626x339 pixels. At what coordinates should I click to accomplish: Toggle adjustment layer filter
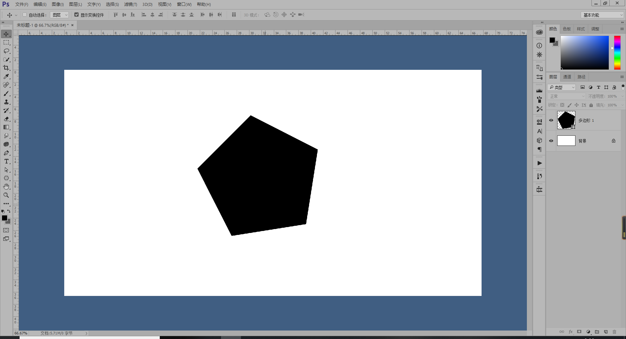pyautogui.click(x=590, y=87)
